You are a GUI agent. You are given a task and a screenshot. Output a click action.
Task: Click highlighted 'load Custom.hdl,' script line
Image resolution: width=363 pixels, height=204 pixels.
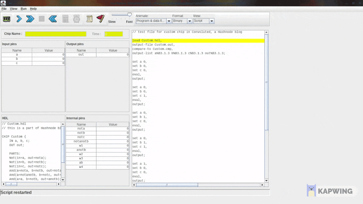pyautogui.click(x=198, y=41)
